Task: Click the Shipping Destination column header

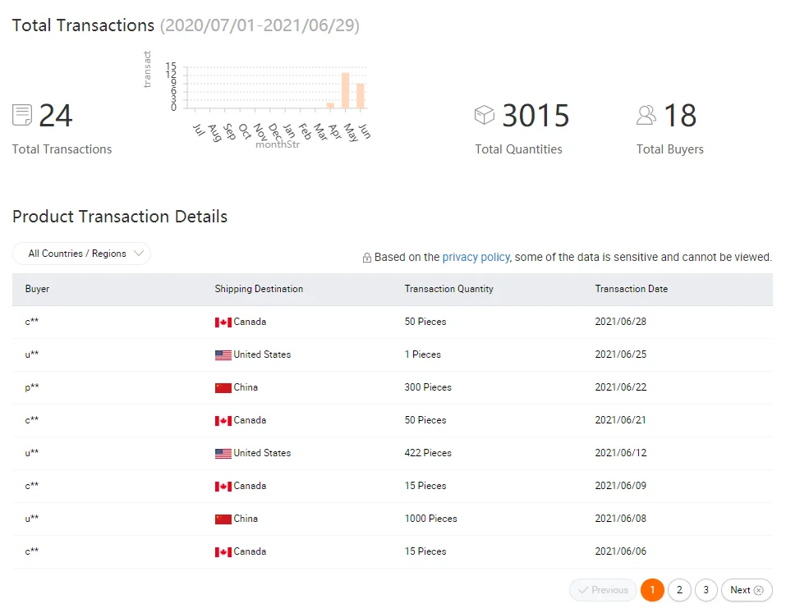Action: pos(259,289)
